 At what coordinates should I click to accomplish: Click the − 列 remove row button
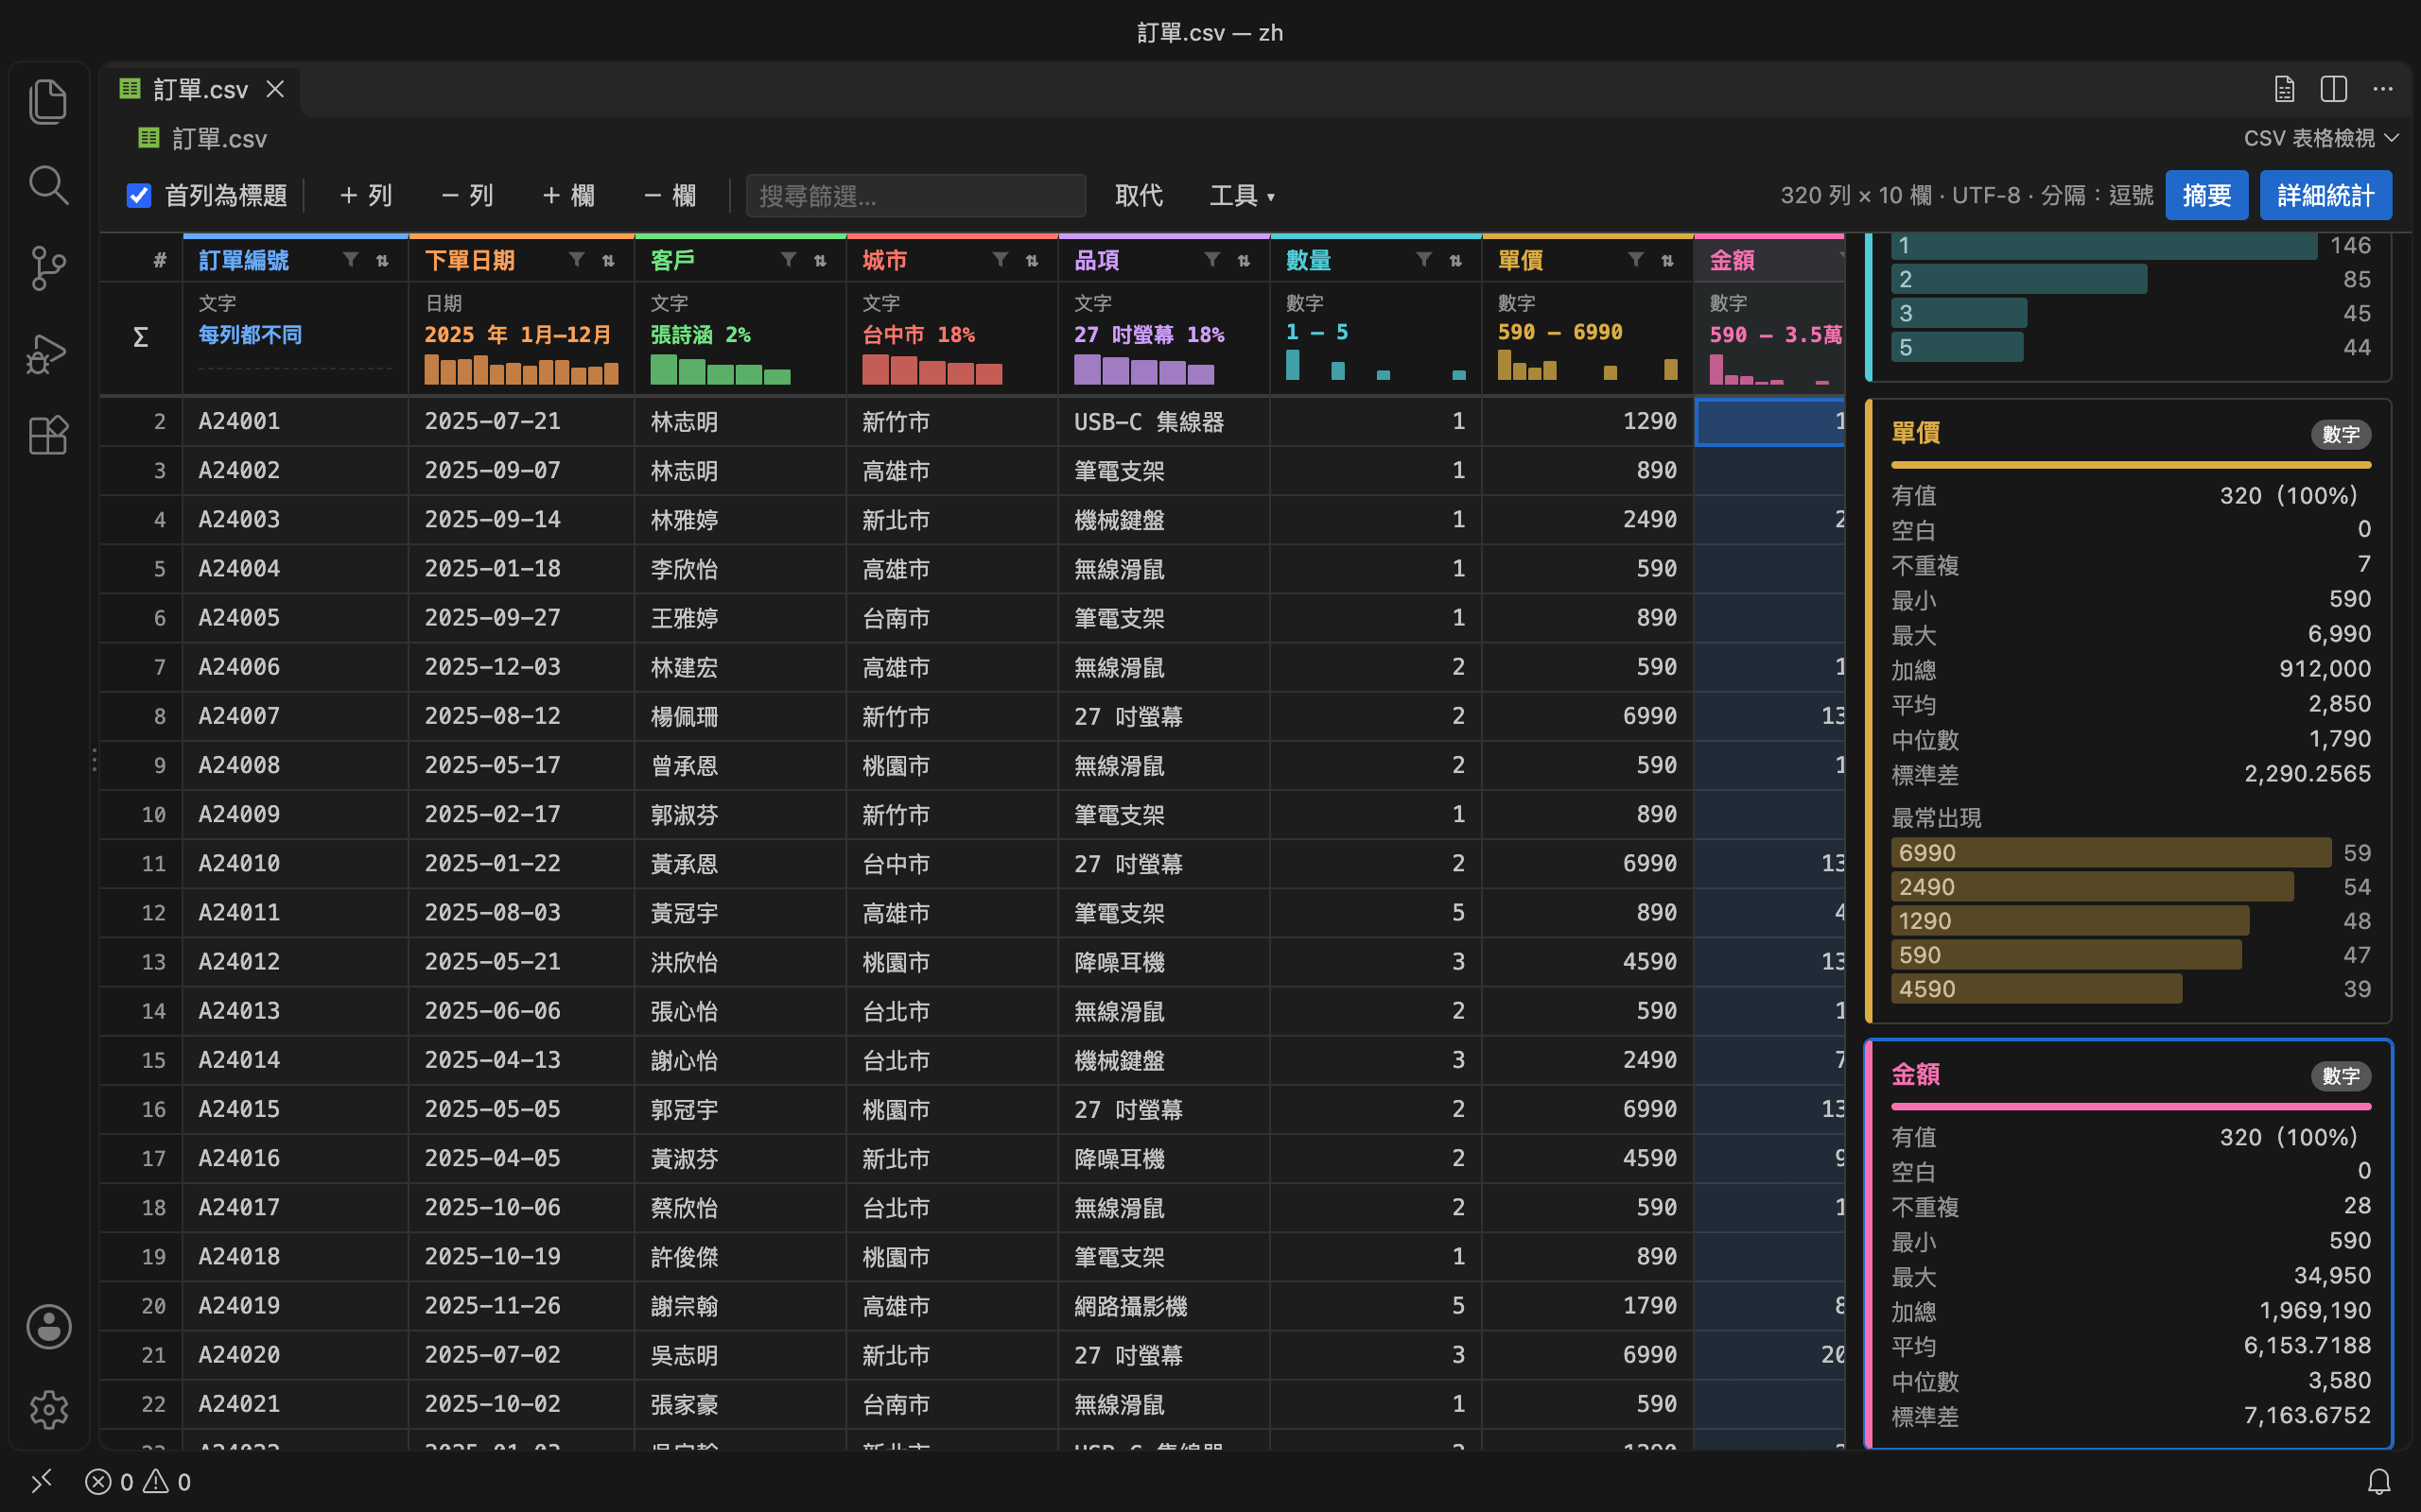[467, 195]
